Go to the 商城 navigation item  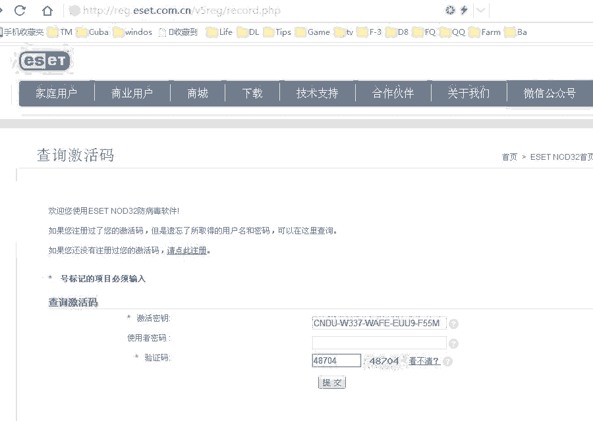pos(198,93)
